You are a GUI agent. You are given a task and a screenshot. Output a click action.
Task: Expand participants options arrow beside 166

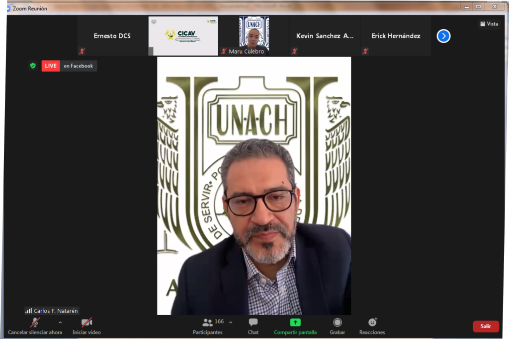[x=231, y=323]
